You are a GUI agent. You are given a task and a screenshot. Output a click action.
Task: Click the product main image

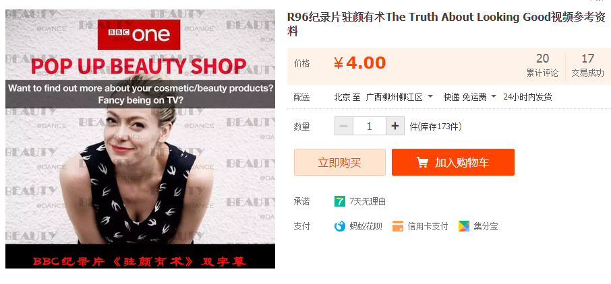tap(140, 139)
